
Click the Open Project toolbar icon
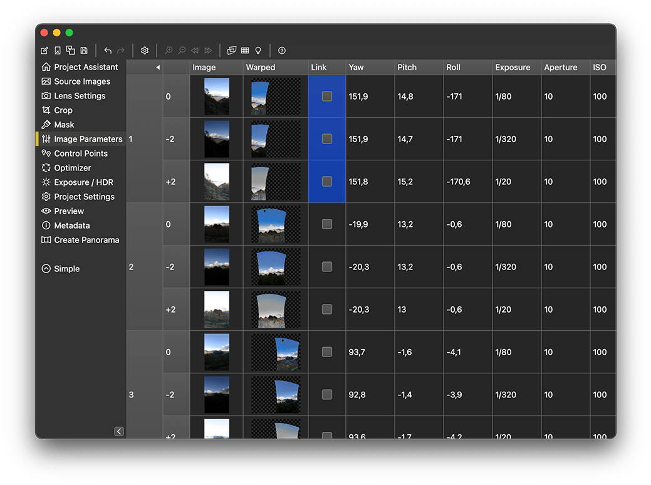[x=57, y=50]
